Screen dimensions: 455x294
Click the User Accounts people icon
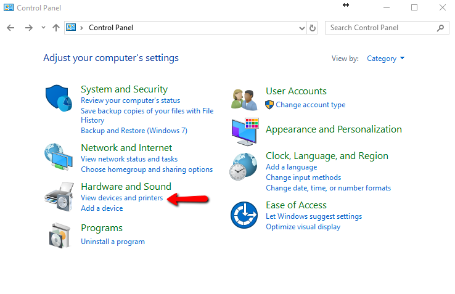(x=244, y=100)
